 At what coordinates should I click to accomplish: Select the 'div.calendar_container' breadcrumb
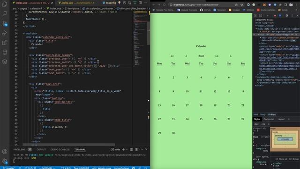[x=97, y=8]
